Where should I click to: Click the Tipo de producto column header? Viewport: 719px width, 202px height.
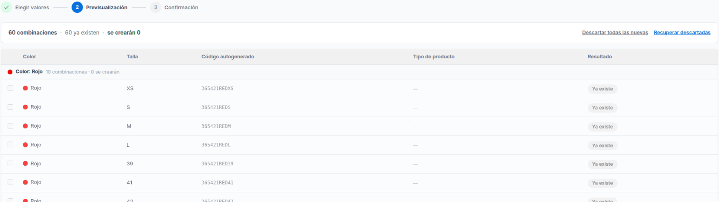pos(434,56)
